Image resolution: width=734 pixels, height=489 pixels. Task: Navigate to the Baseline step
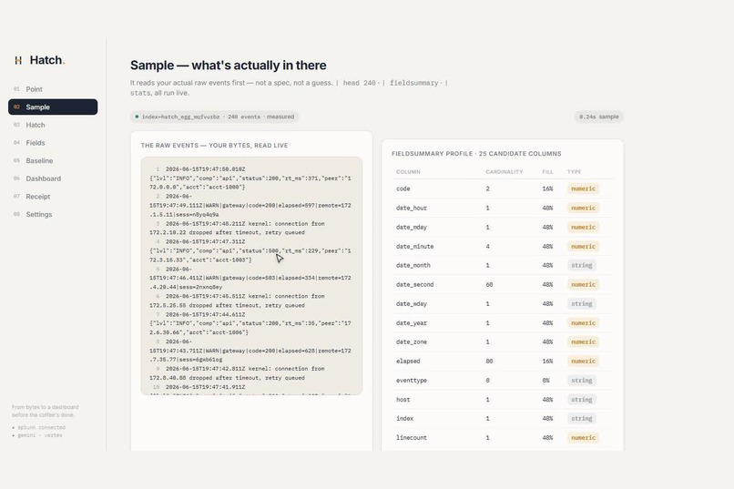53,160
